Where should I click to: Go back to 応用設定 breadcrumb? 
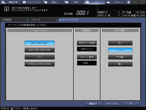[15, 20]
